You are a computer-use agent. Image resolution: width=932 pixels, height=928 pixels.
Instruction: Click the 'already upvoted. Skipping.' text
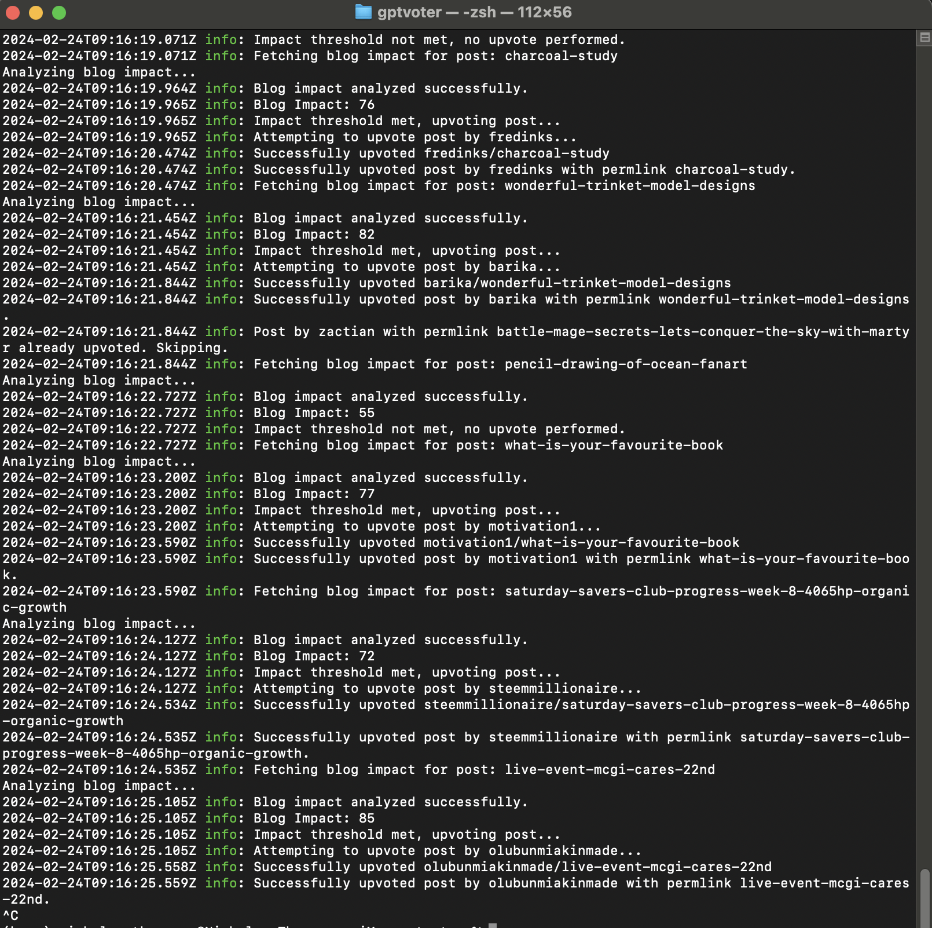(x=123, y=348)
